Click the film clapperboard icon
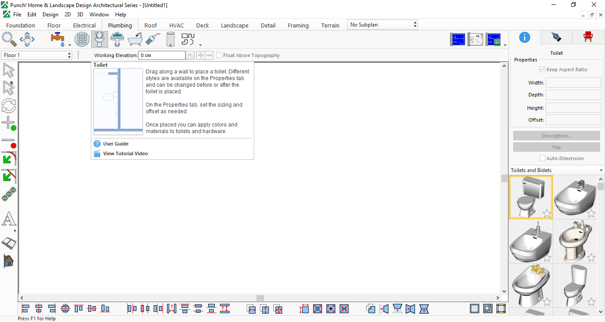This screenshot has width=605, height=322. coord(9,243)
